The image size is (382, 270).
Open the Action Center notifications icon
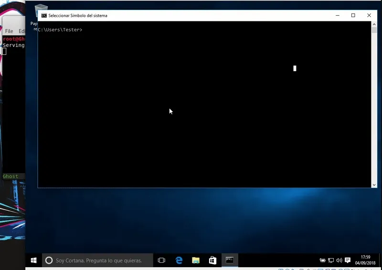(348, 260)
